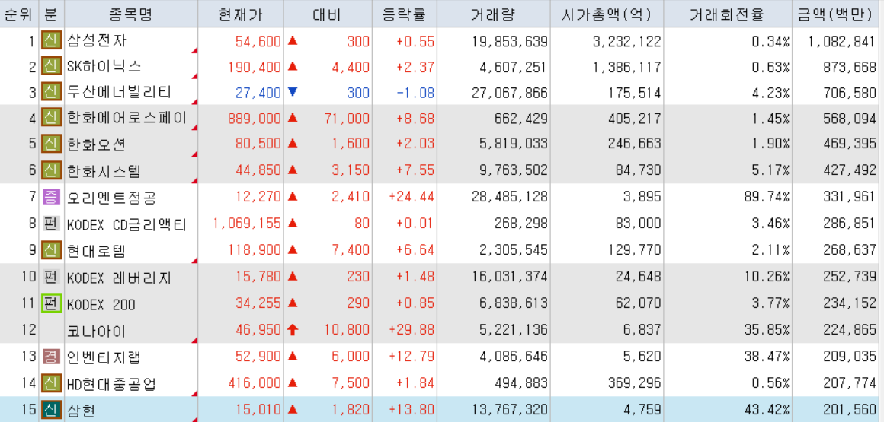Select the stock name 인벤티지랩
The height and width of the screenshot is (422, 884).
[x=104, y=357]
